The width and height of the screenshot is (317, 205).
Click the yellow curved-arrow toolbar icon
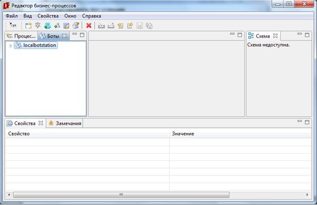pyautogui.click(x=120, y=26)
